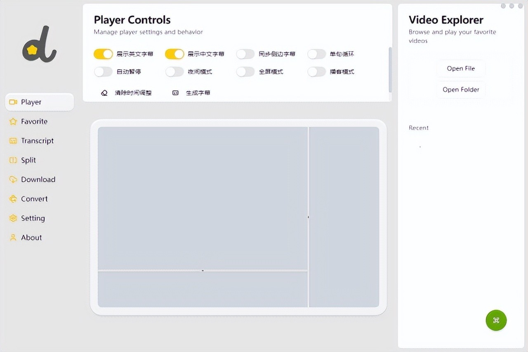Click the green circular command button bottom right
The height and width of the screenshot is (352, 528).
click(496, 320)
